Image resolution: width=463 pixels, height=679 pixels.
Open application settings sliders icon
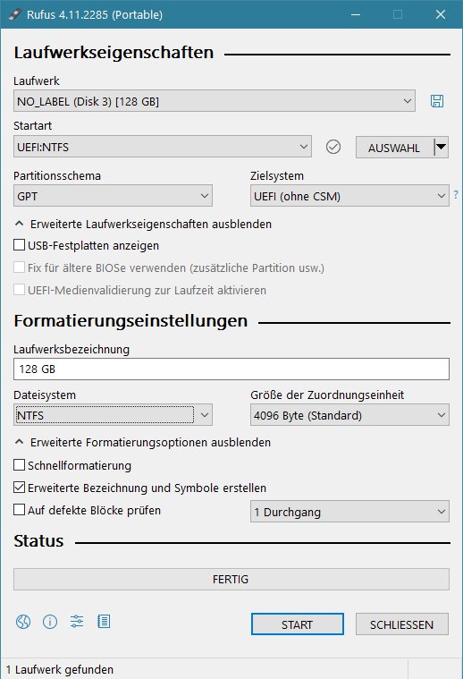tap(77, 622)
